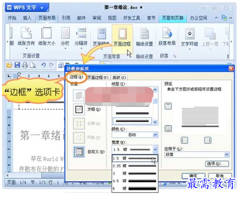Select the 无 none border setting icon

(x=79, y=96)
